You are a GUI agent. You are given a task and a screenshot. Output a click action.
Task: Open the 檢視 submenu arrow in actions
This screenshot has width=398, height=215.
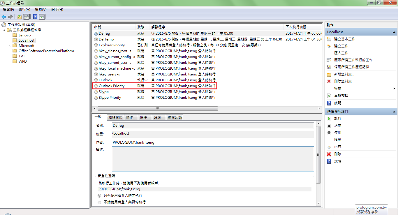[394, 89]
